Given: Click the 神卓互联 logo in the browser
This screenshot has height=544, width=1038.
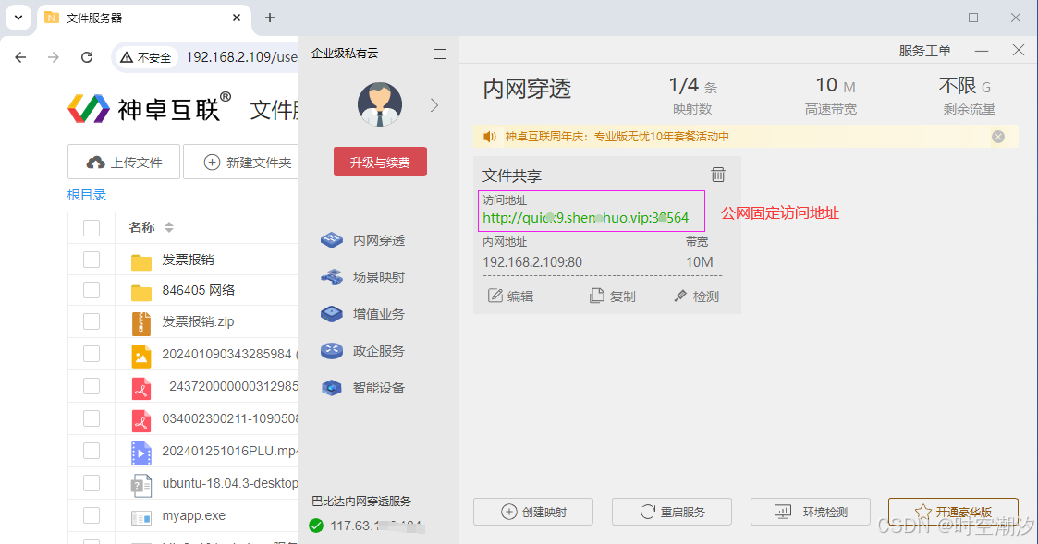Looking at the screenshot, I should coord(151,108).
